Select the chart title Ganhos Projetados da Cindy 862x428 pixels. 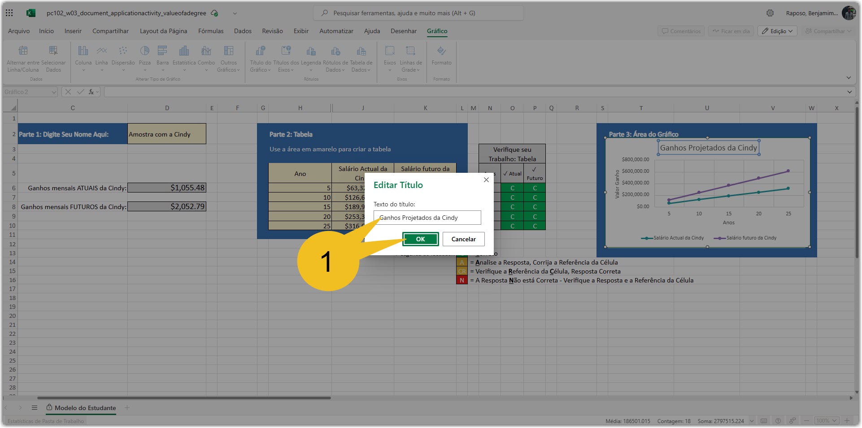pyautogui.click(x=708, y=148)
